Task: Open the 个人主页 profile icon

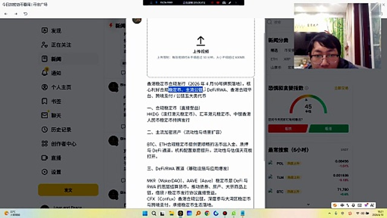Action: (44, 87)
